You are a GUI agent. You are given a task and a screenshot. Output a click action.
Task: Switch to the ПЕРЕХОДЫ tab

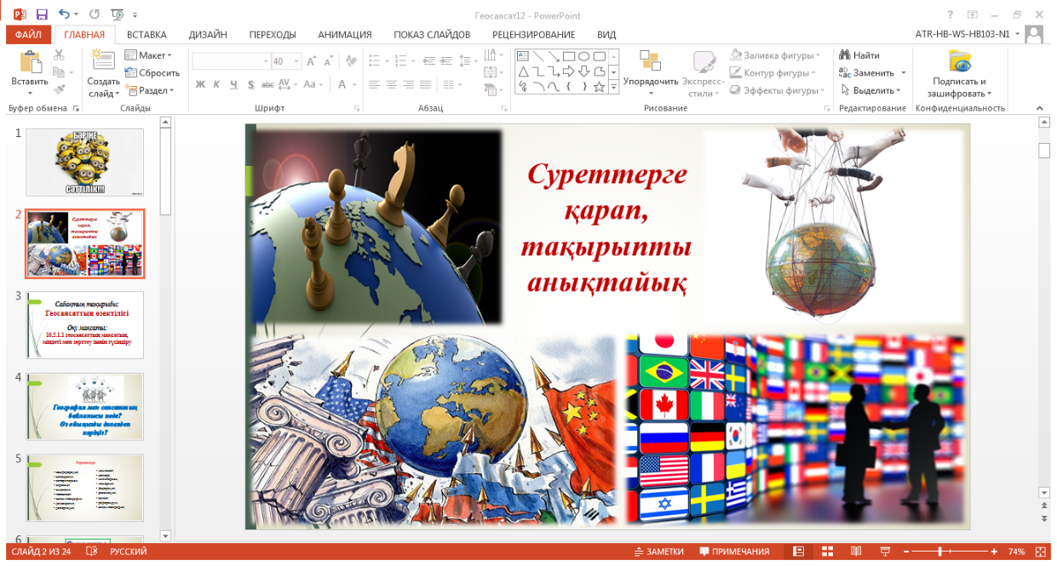coord(273,35)
